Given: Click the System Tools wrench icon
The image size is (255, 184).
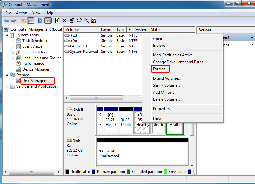Looking at the screenshot, I should pyautogui.click(x=12, y=35).
